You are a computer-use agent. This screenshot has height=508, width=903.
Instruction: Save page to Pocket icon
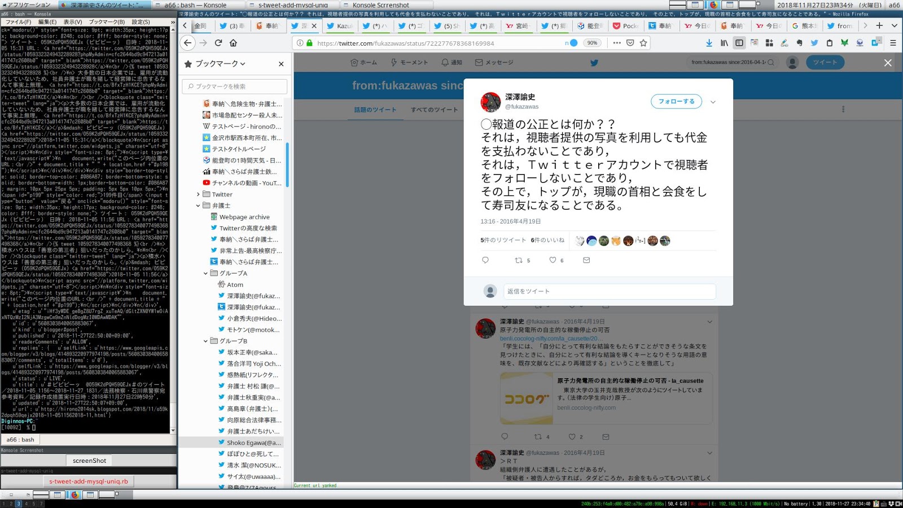click(630, 43)
